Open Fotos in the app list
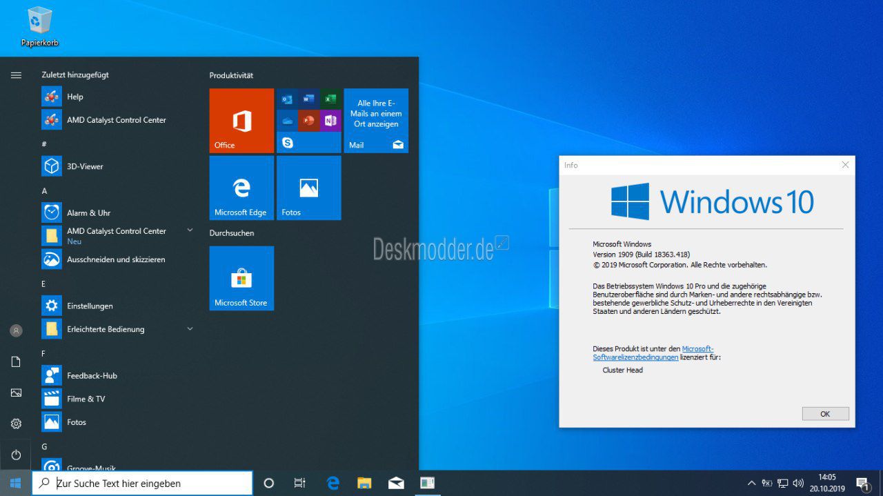Image resolution: width=883 pixels, height=496 pixels. coord(117,421)
